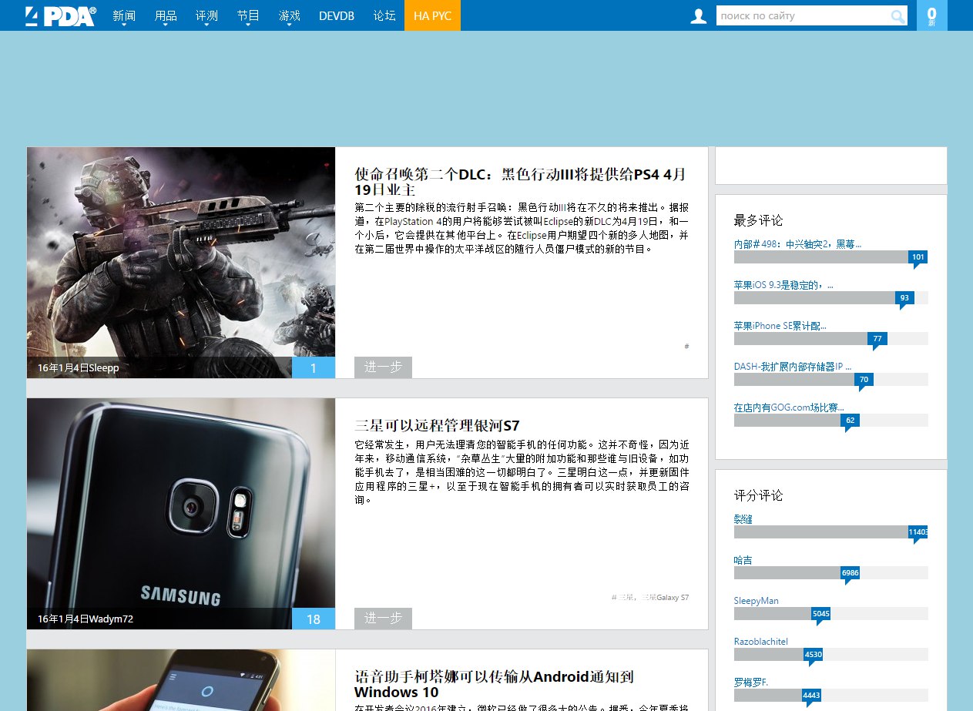Open 苹果iOS 9.3是稳定的 link
This screenshot has height=711, width=973.
click(783, 285)
